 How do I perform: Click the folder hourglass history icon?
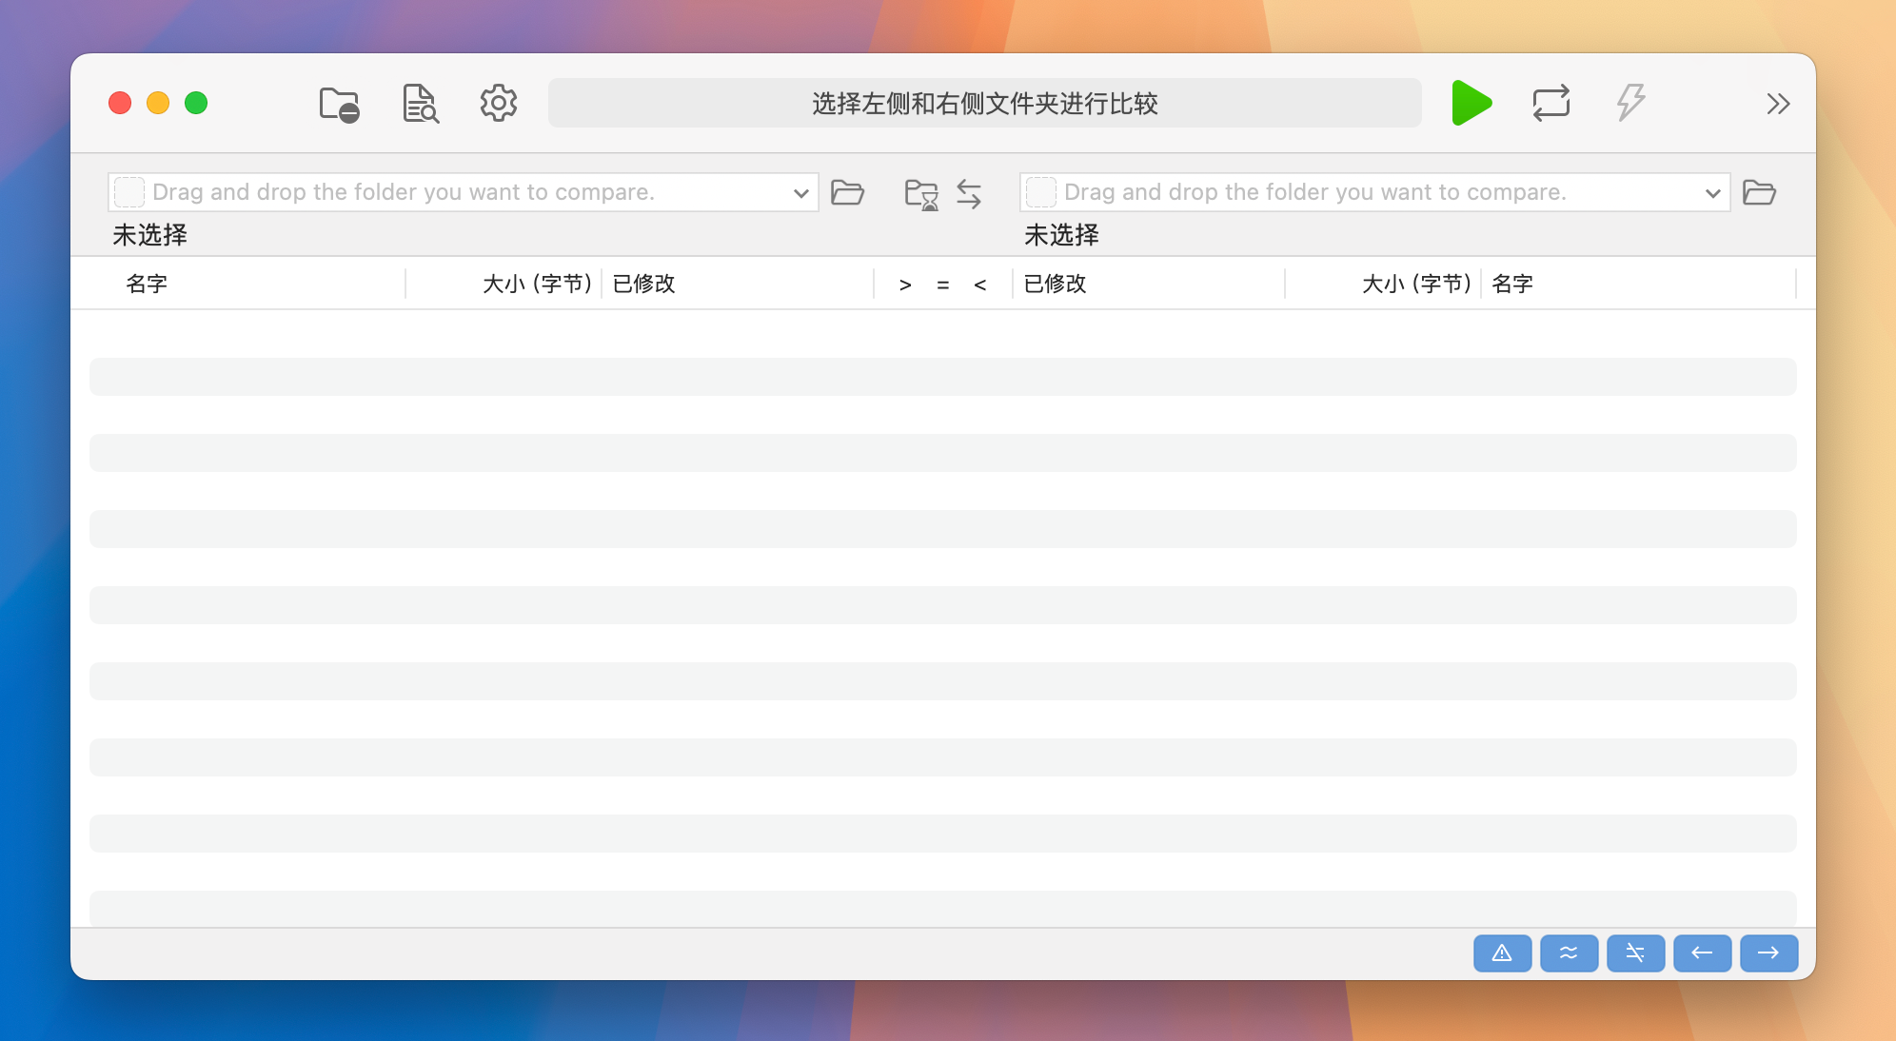pyautogui.click(x=921, y=194)
